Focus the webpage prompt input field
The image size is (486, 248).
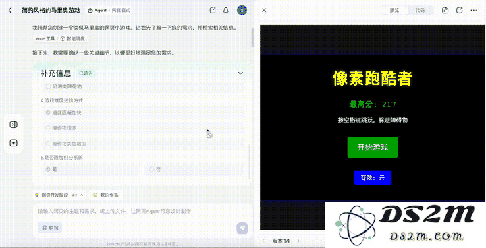pos(142,212)
